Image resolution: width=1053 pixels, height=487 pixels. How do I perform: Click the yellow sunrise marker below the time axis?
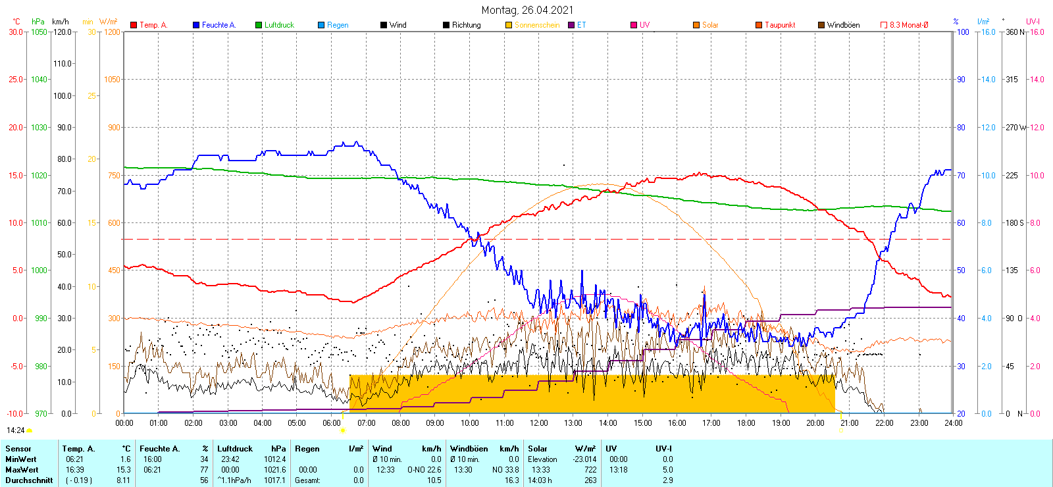point(342,430)
